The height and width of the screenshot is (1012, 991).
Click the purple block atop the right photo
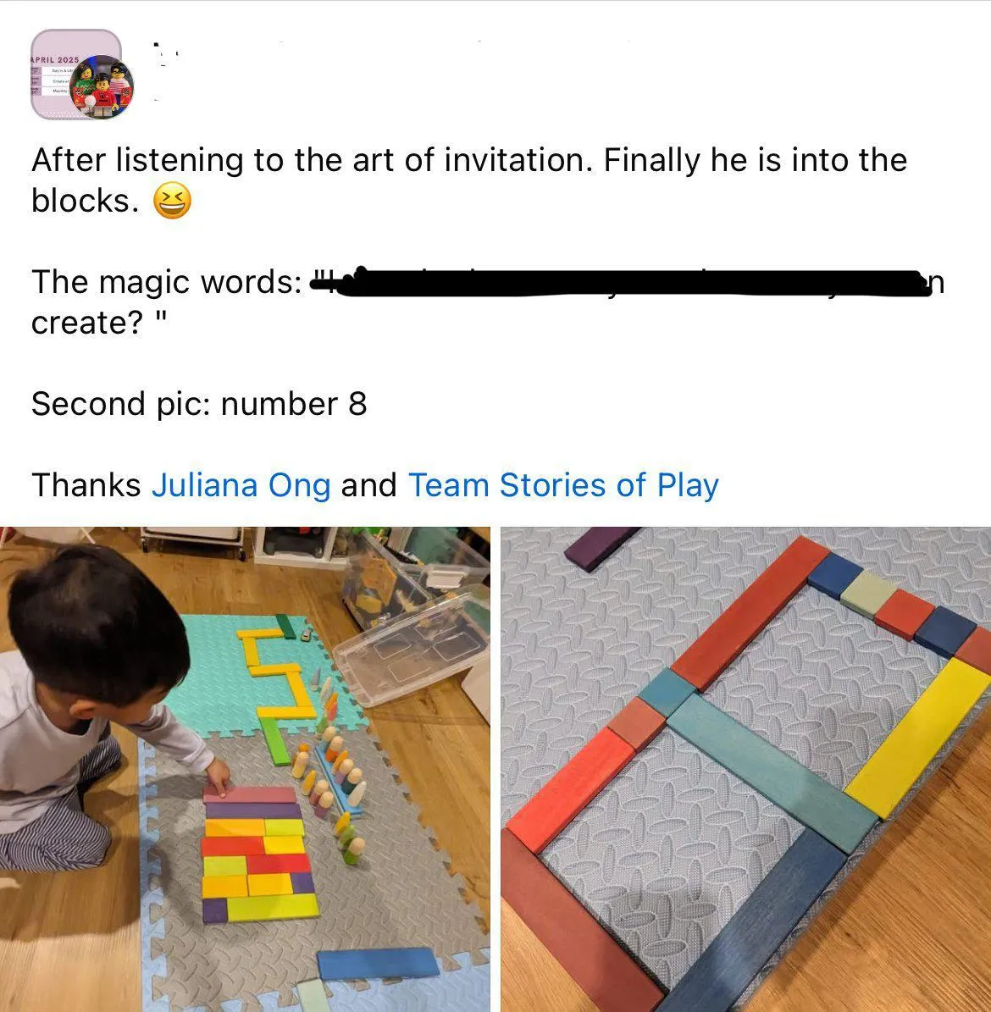[x=601, y=547]
